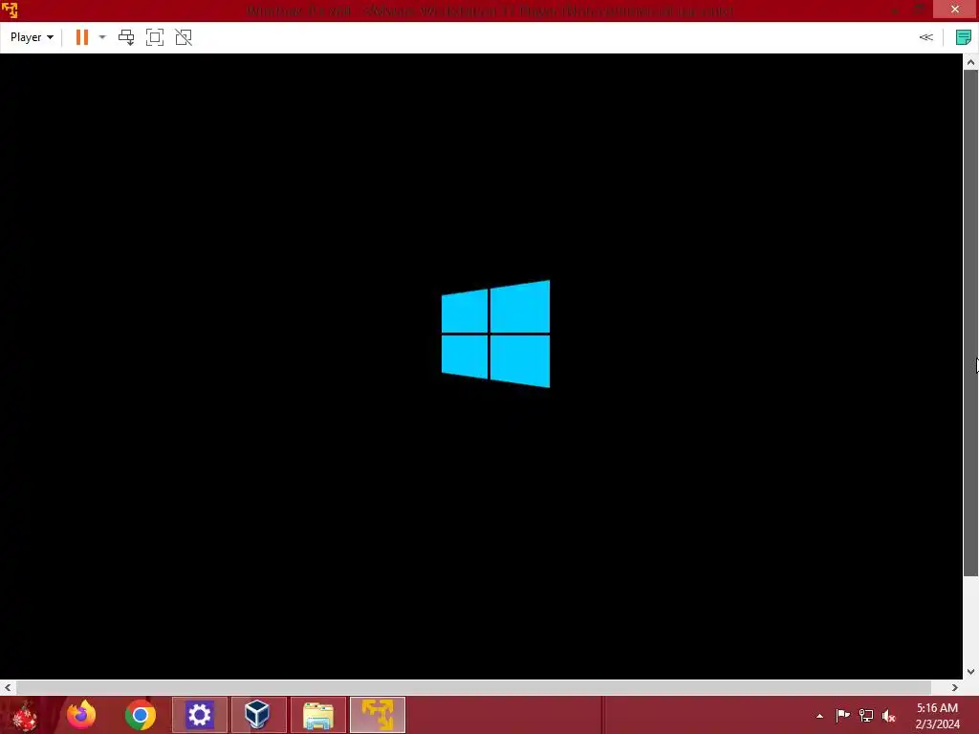Open the notes message log icon

[964, 37]
